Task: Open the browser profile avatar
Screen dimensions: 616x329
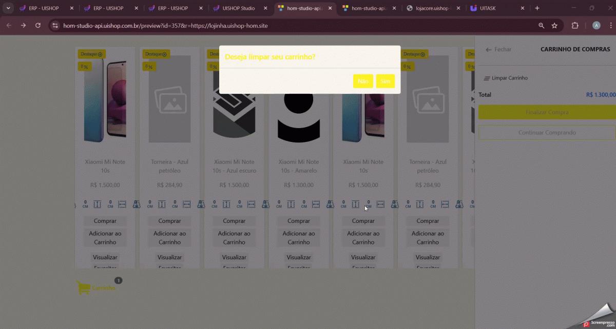Action: tap(596, 26)
